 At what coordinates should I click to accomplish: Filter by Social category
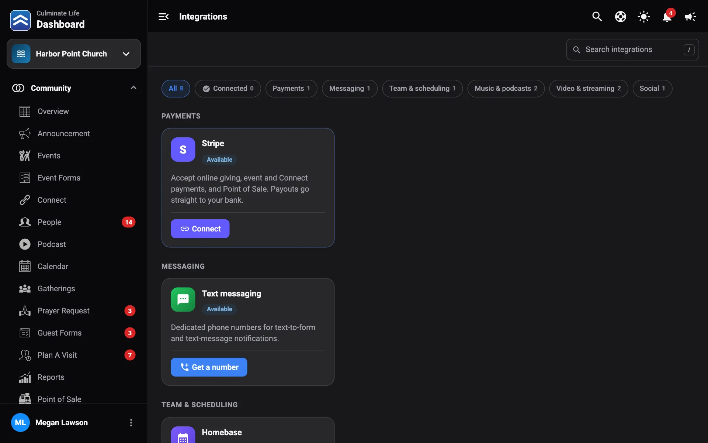pyautogui.click(x=652, y=89)
